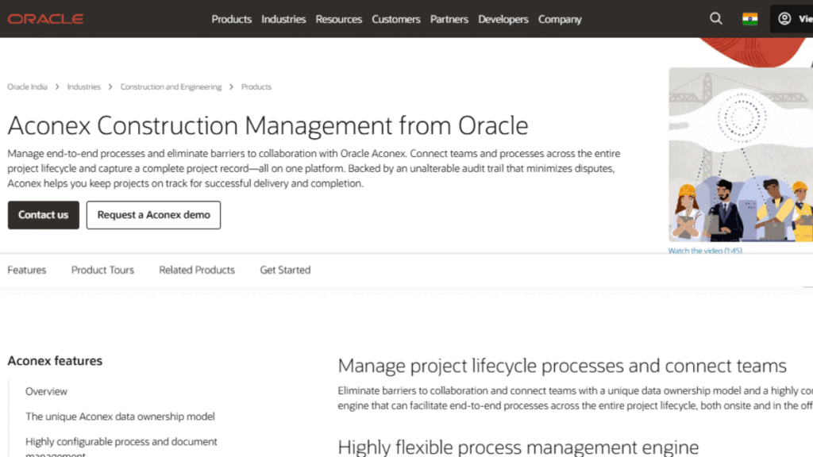The height and width of the screenshot is (457, 813).
Task: Open the Products menu
Action: tap(231, 19)
